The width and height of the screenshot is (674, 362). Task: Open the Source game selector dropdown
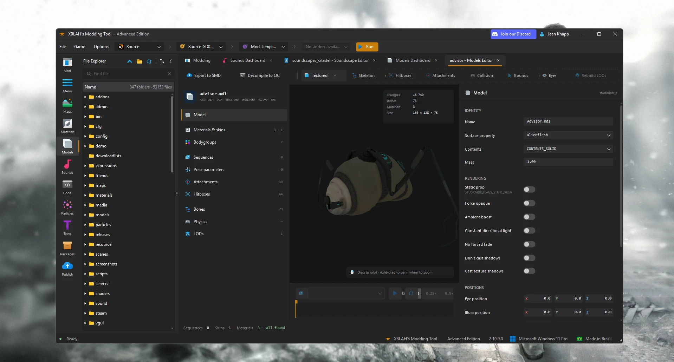pyautogui.click(x=140, y=47)
